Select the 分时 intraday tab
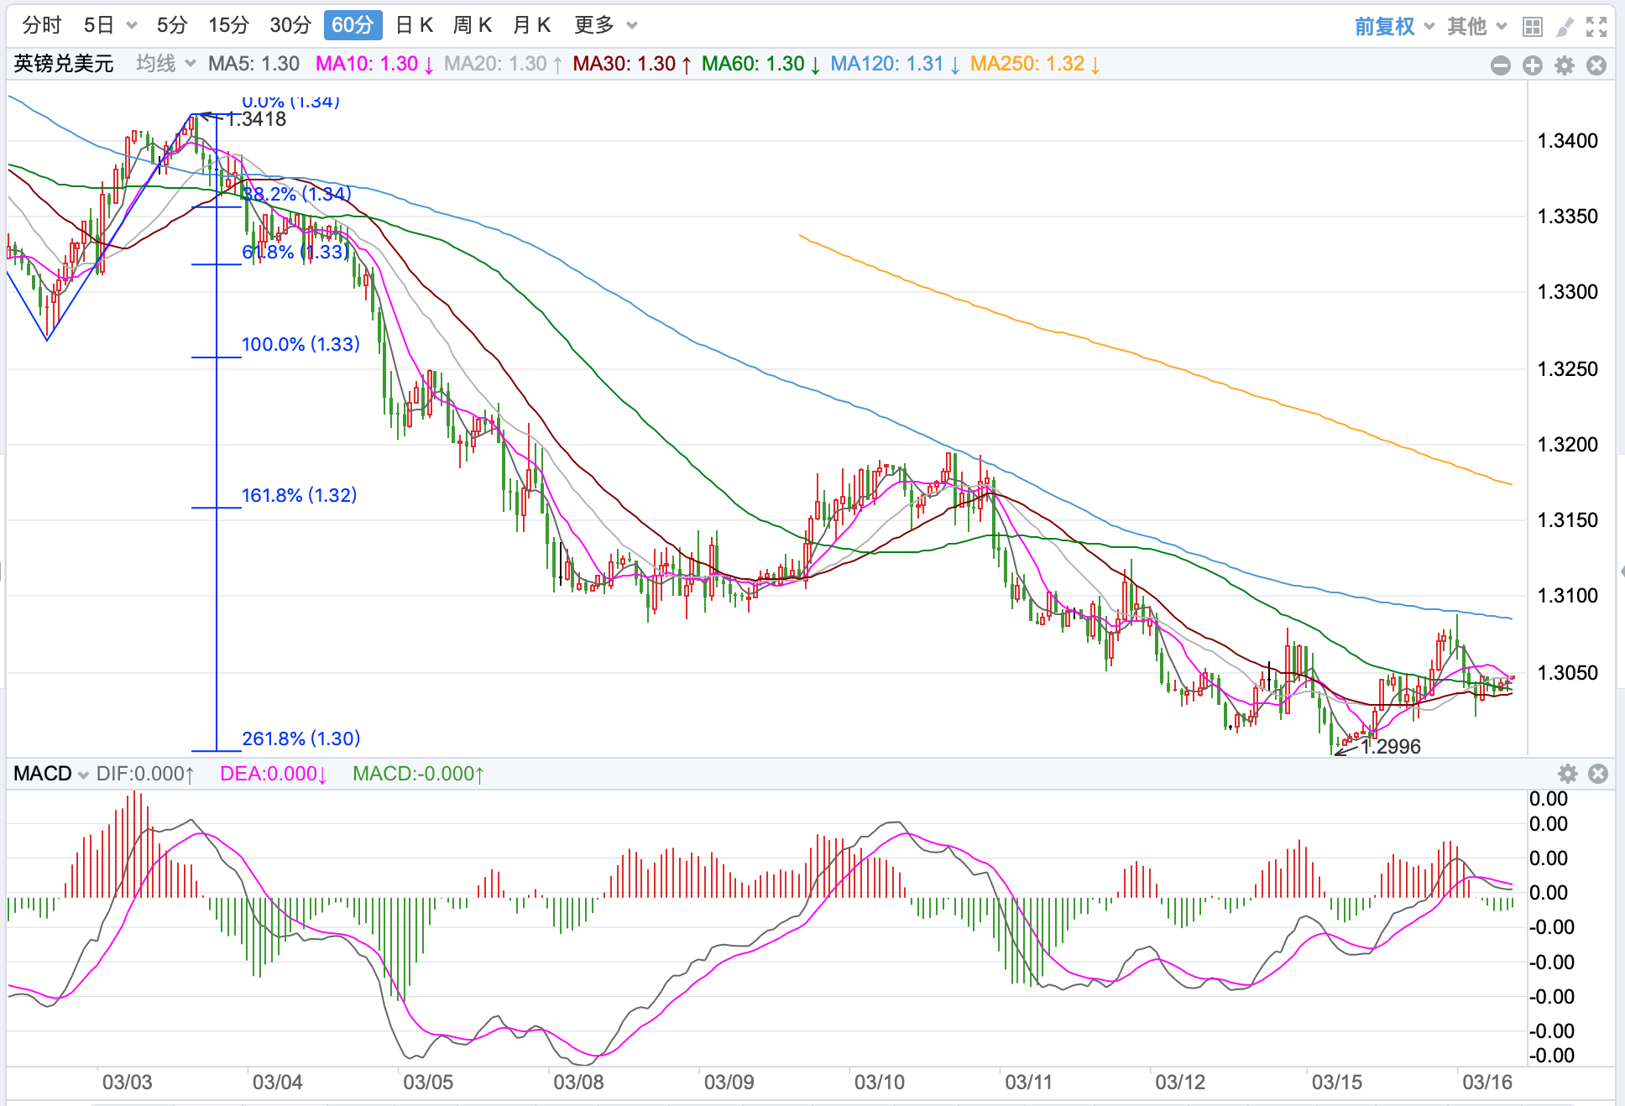 tap(42, 25)
